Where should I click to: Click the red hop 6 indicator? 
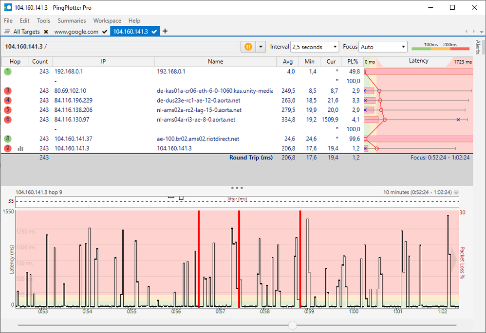(x=8, y=120)
